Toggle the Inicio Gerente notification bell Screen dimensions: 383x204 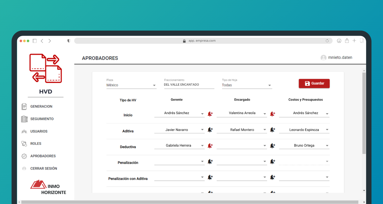coord(210,114)
